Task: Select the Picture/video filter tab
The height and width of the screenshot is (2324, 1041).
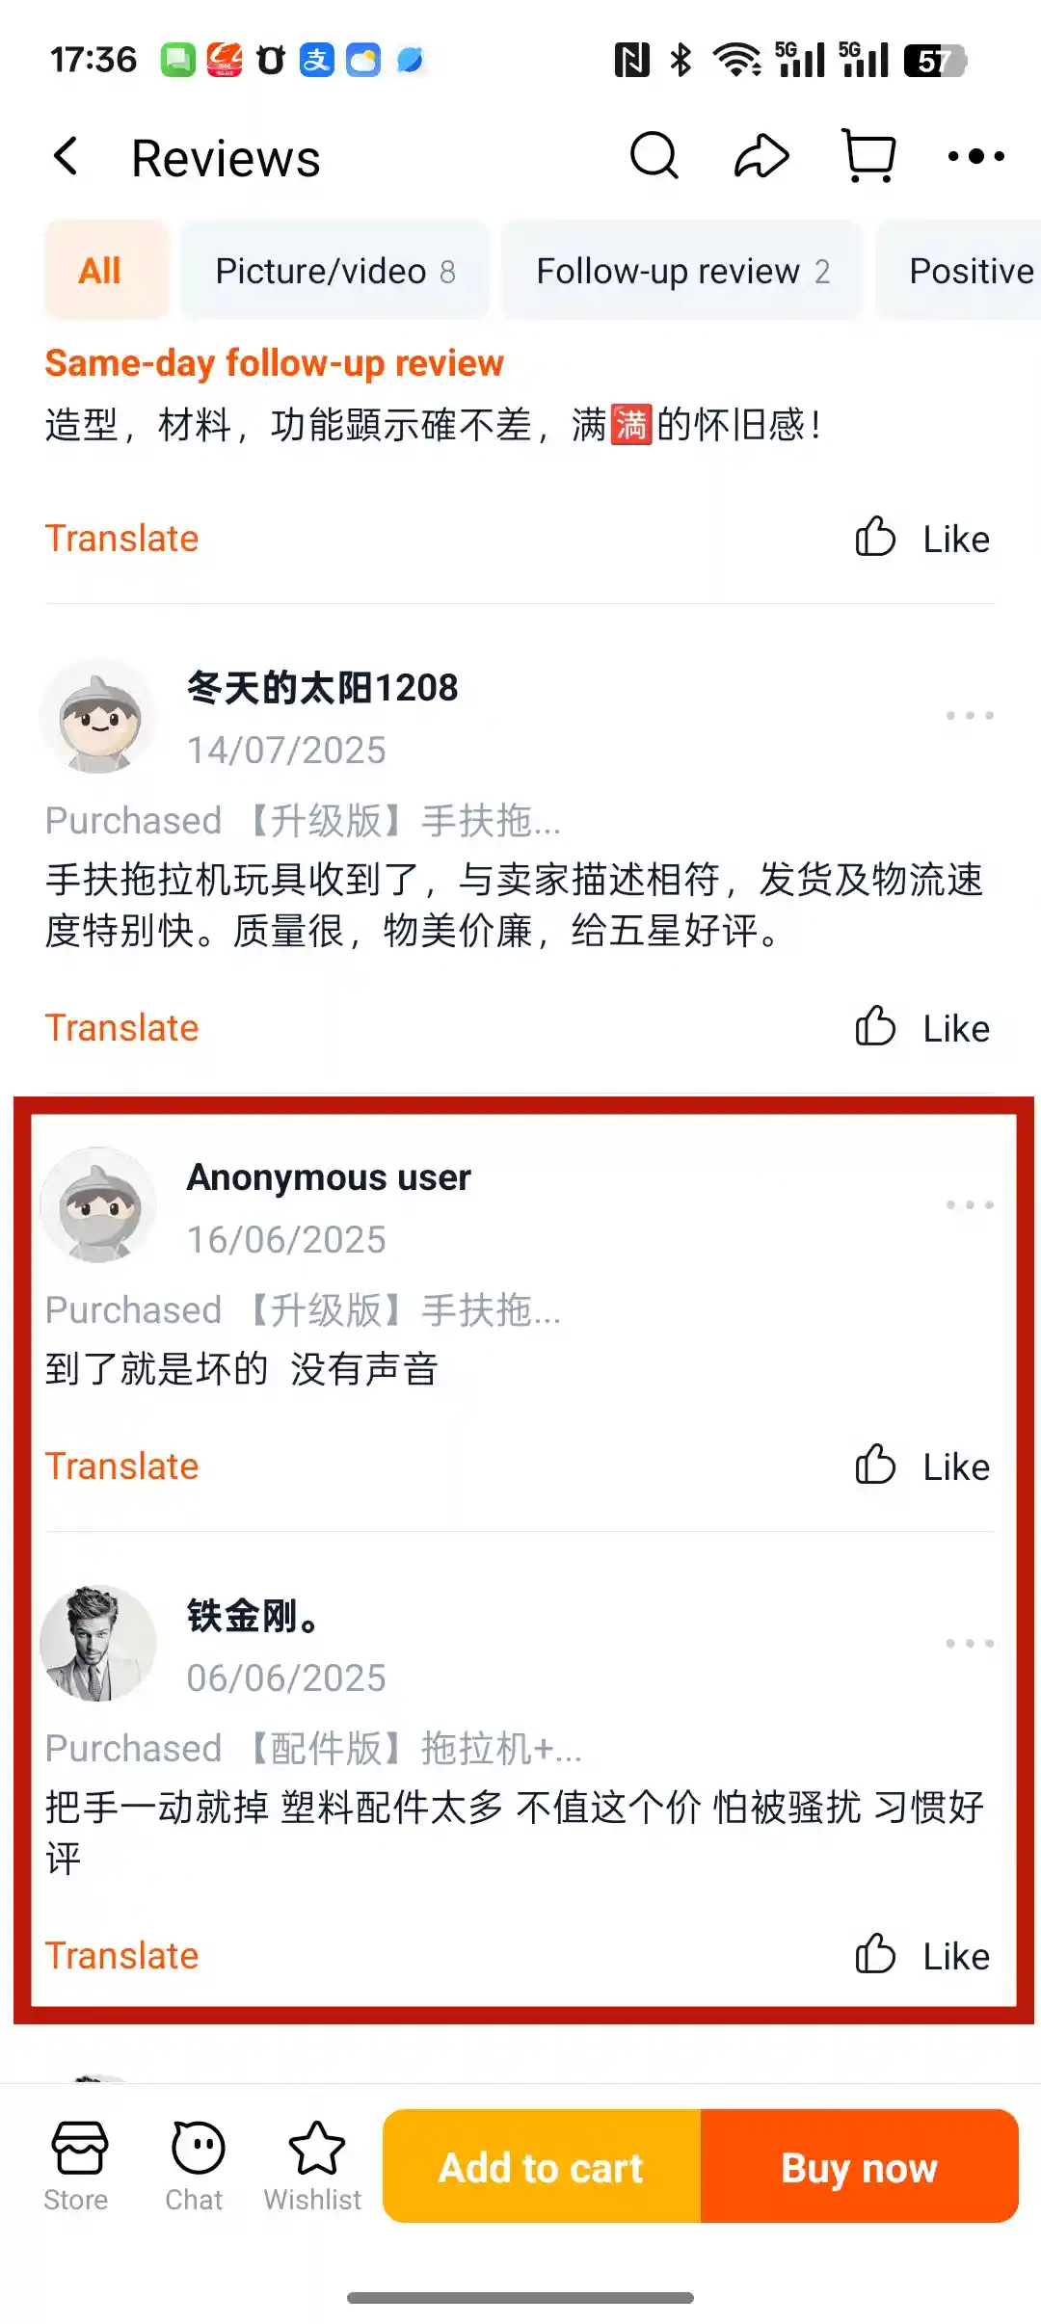Action: (334, 271)
